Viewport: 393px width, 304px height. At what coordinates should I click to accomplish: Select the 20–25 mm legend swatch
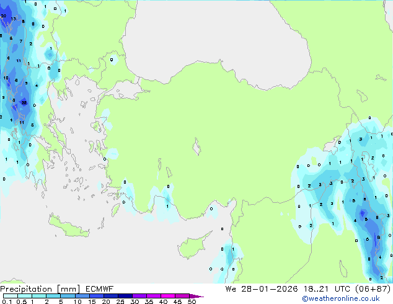(x=110, y=296)
